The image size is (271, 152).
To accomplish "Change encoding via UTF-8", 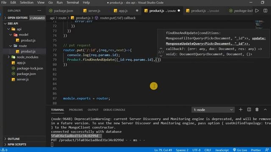I will pos(196,150).
